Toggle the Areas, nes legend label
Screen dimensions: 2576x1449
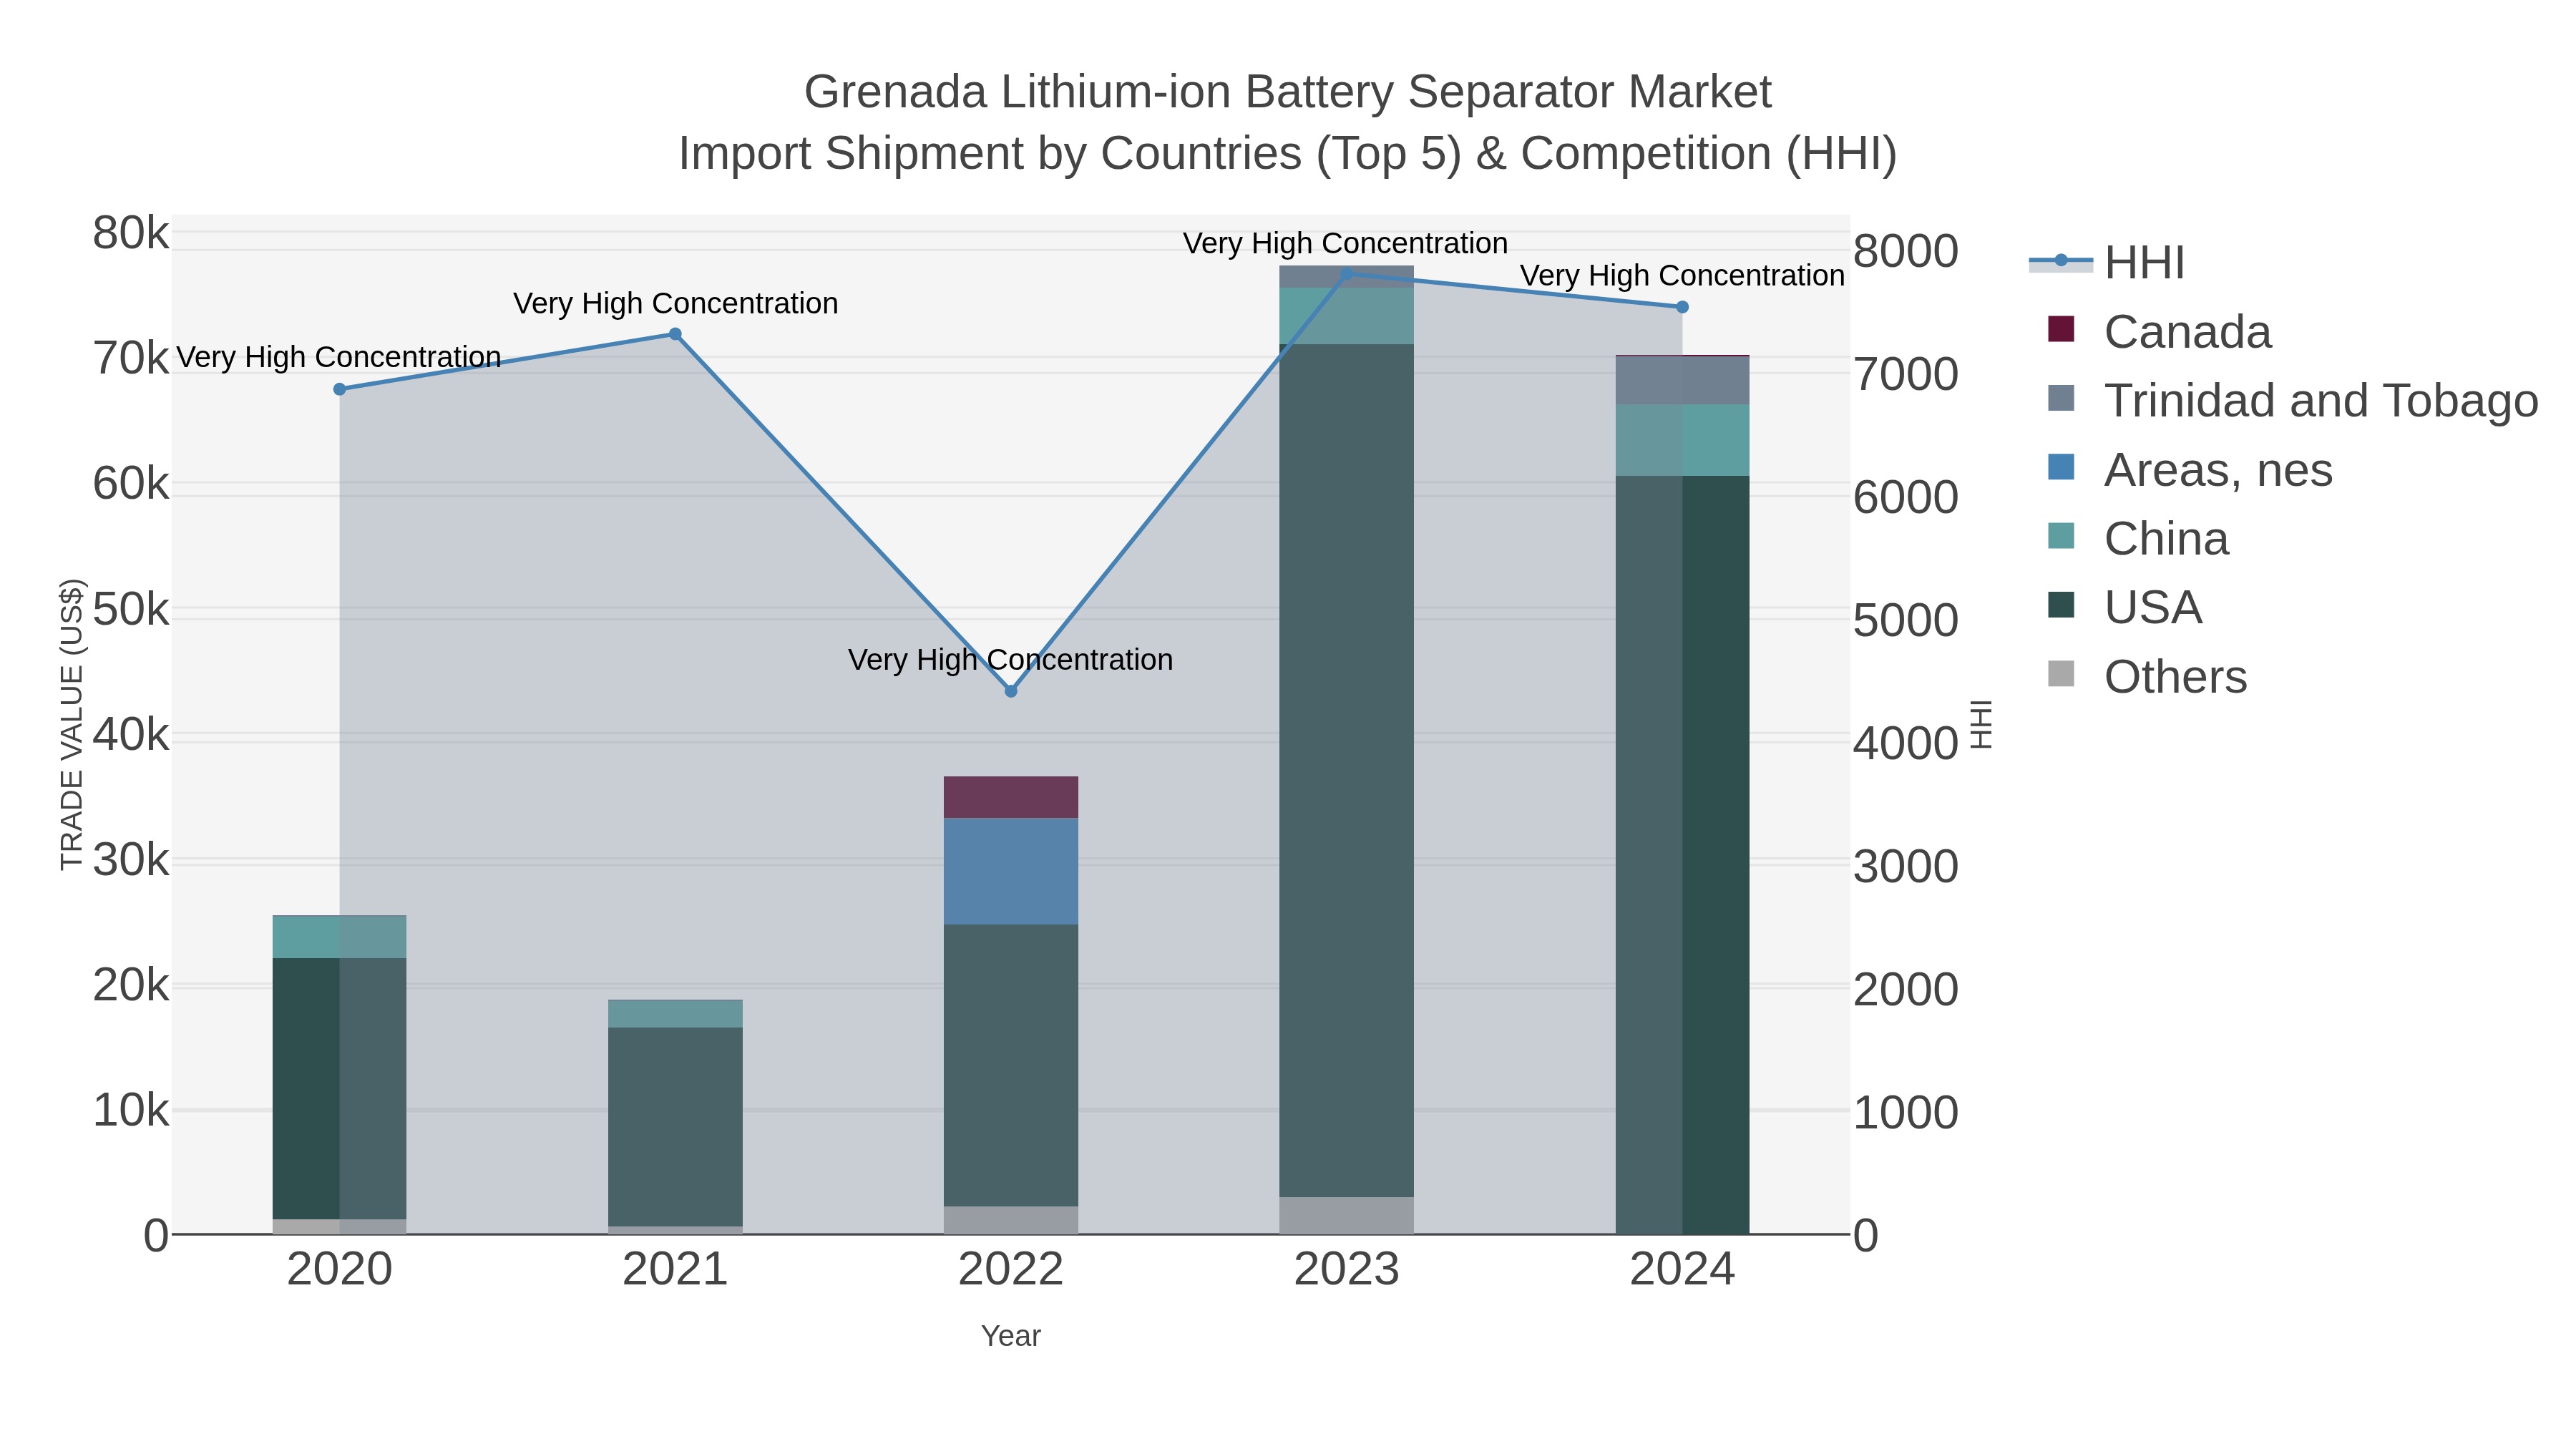tap(2218, 470)
